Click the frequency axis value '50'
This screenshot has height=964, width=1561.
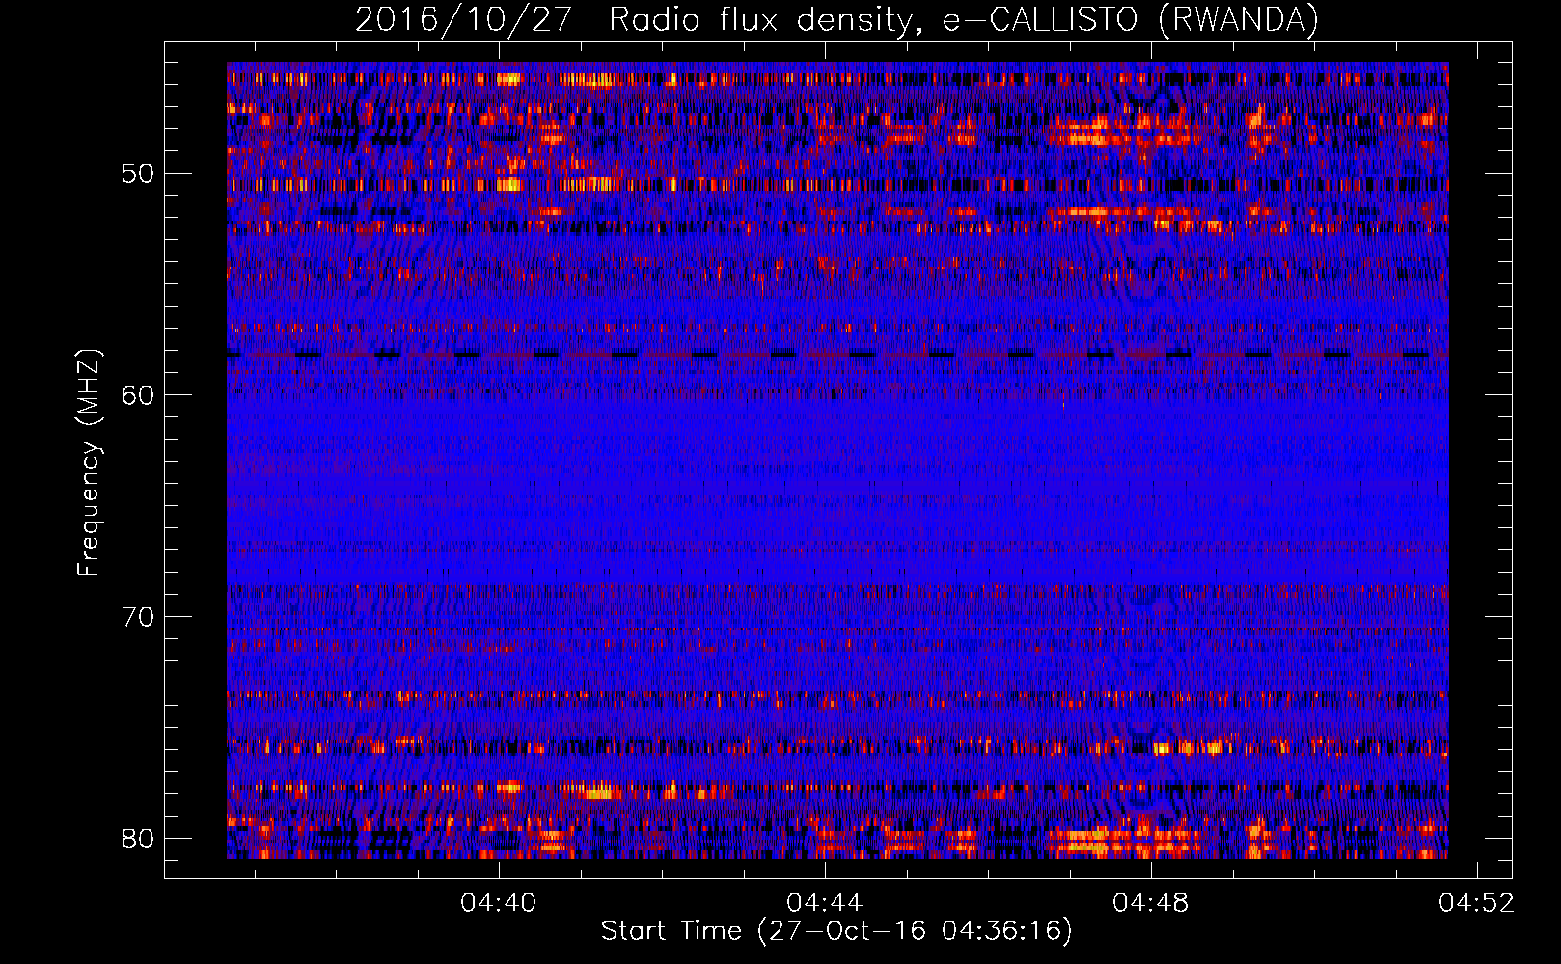[138, 174]
